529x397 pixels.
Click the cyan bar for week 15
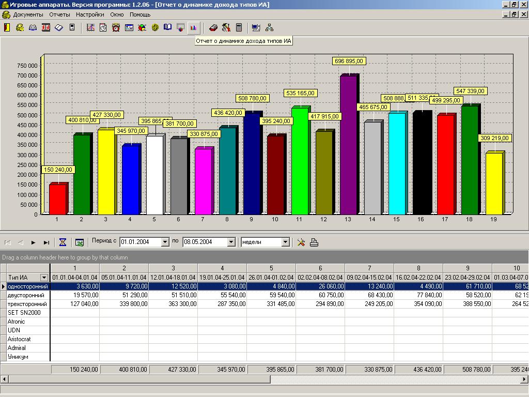(x=397, y=164)
